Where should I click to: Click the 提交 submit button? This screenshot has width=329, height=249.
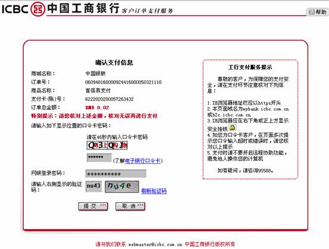pyautogui.click(x=93, y=206)
